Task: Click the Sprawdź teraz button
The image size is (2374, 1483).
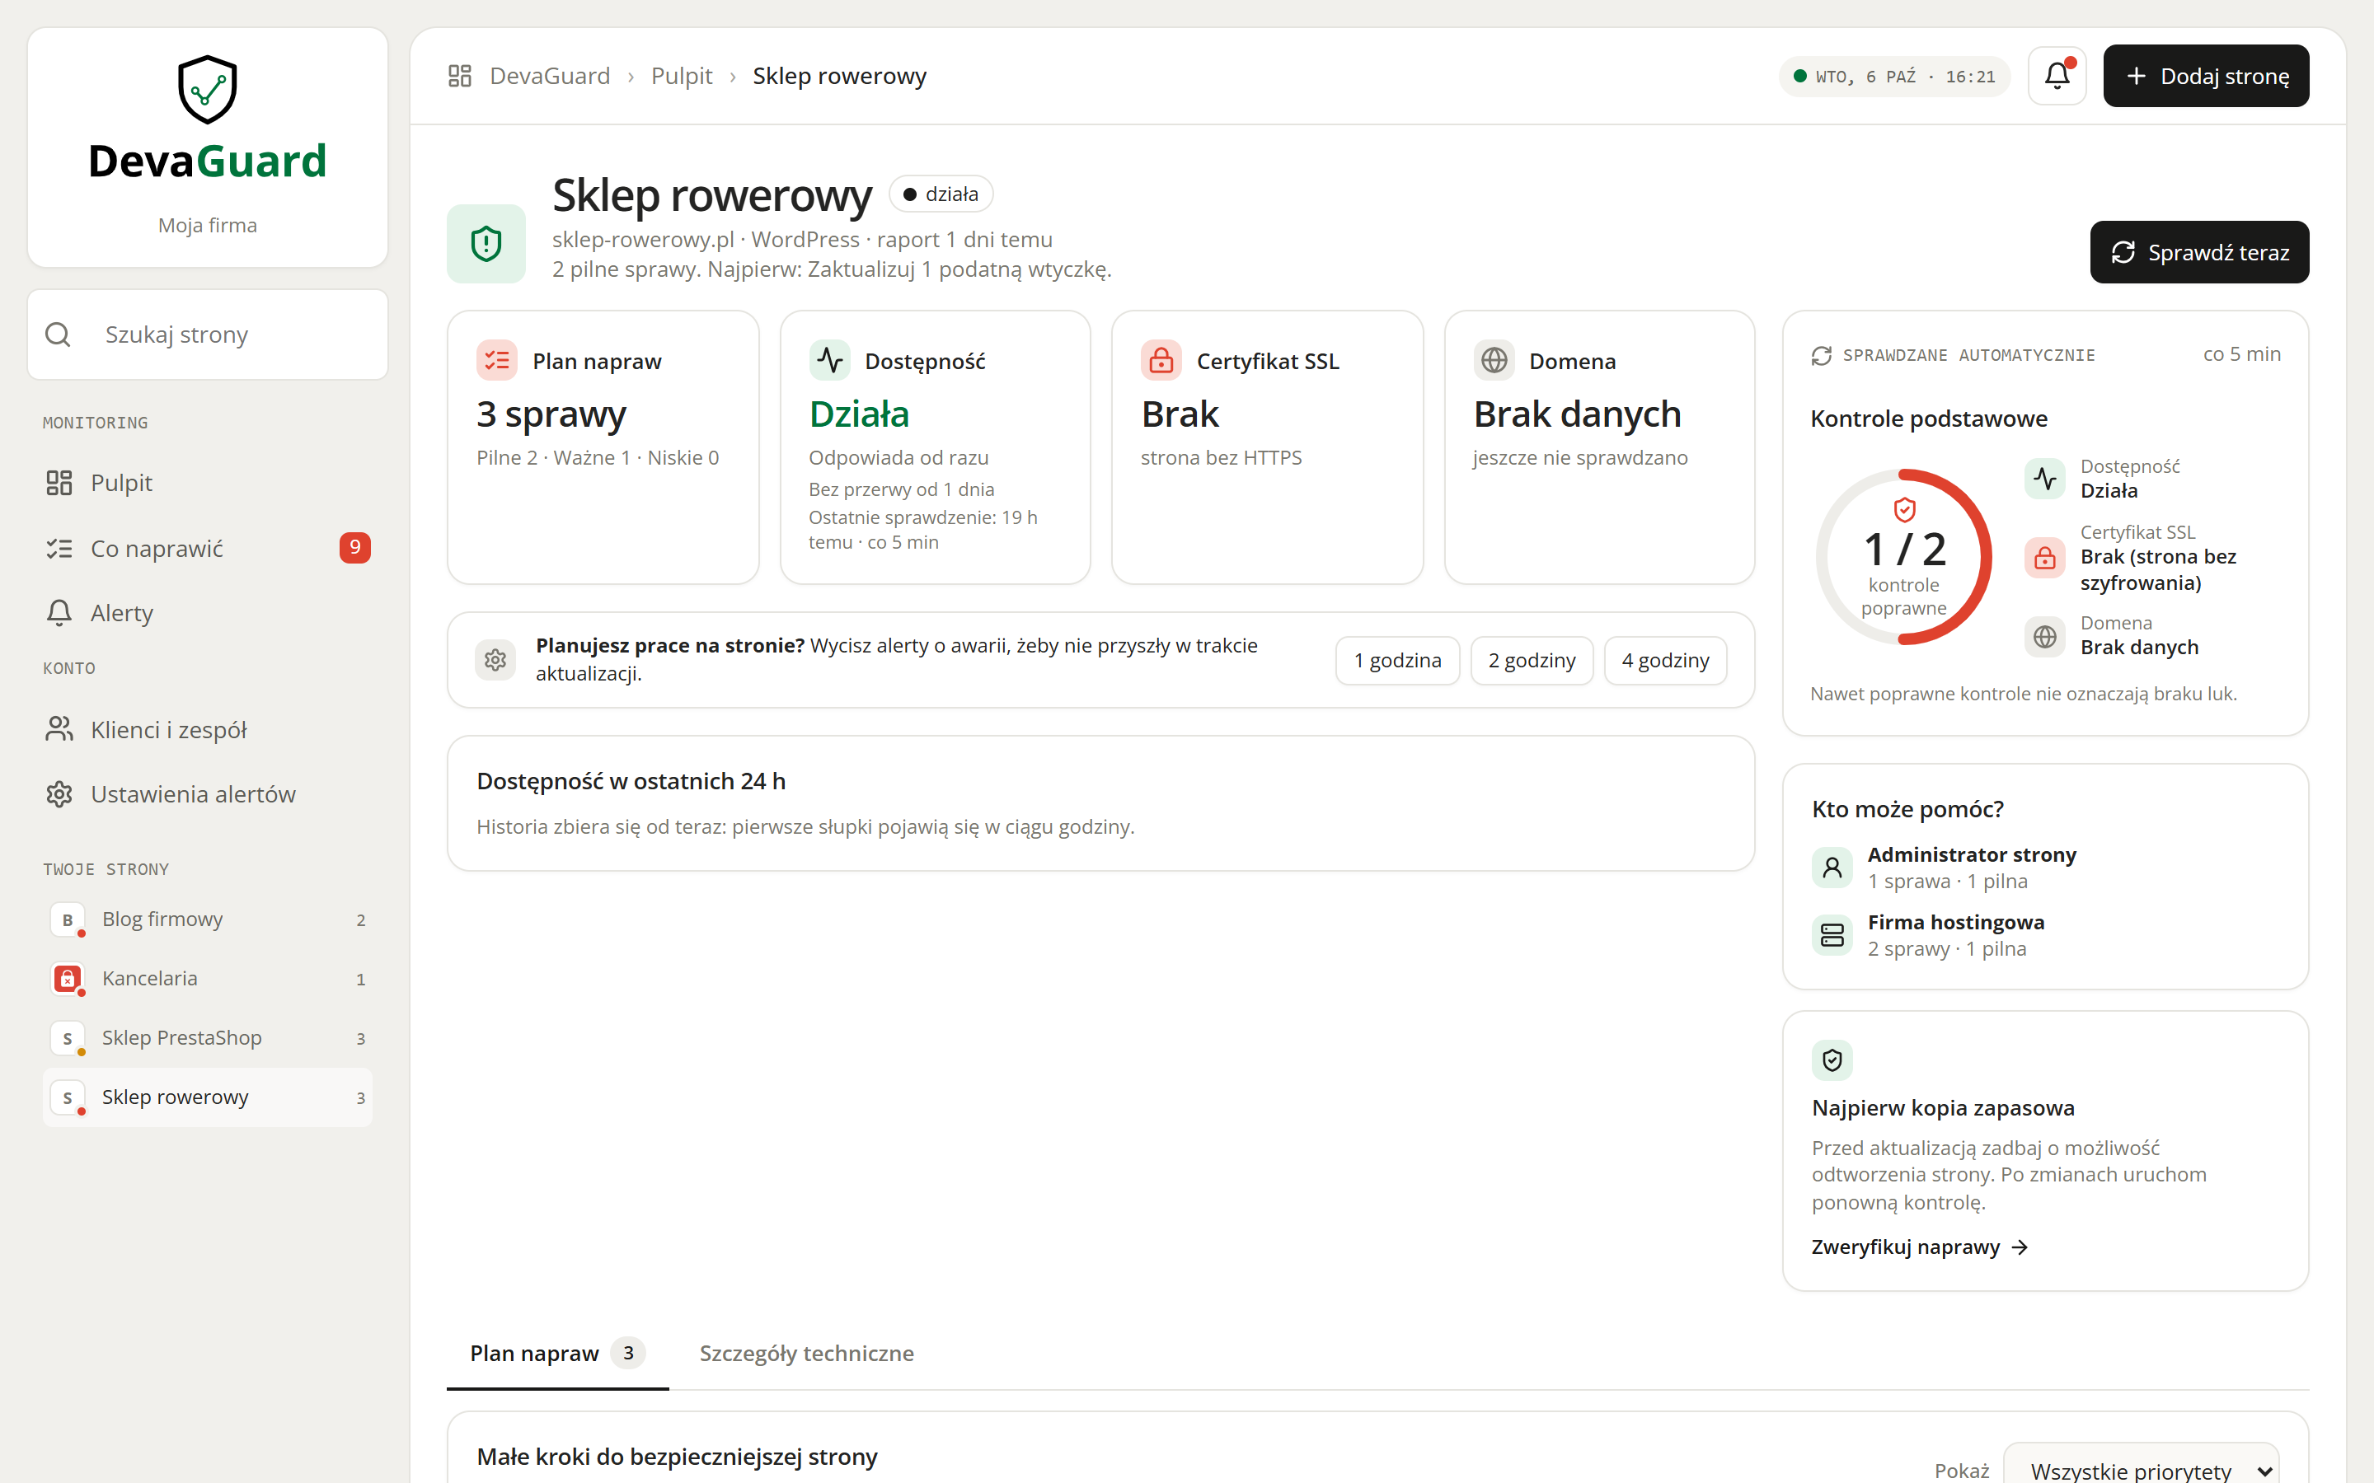Action: tap(2198, 252)
